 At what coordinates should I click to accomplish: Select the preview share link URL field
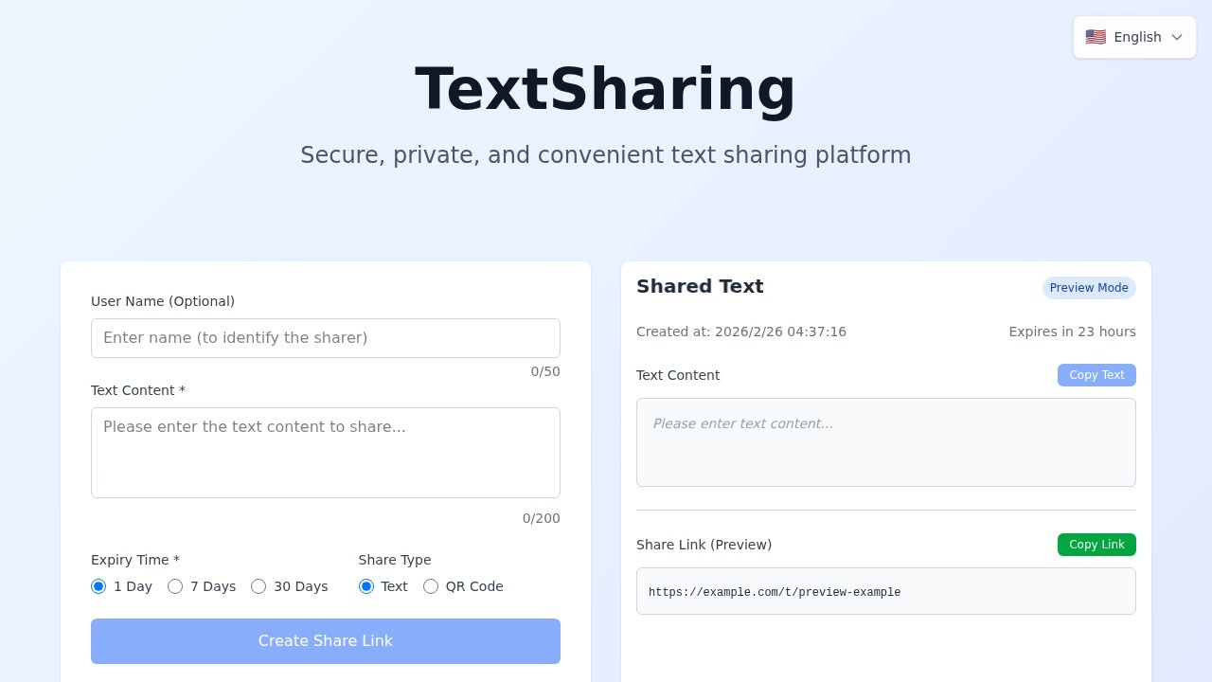coord(886,591)
